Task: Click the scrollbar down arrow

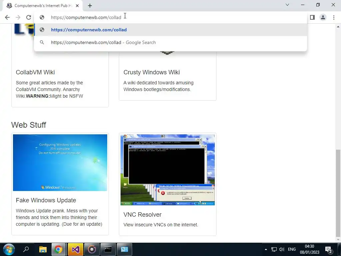Action: pyautogui.click(x=338, y=240)
